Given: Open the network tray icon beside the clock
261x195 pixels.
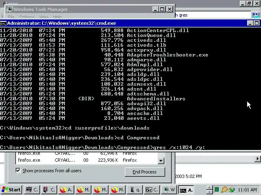Looking at the screenshot, I should point(232,190).
